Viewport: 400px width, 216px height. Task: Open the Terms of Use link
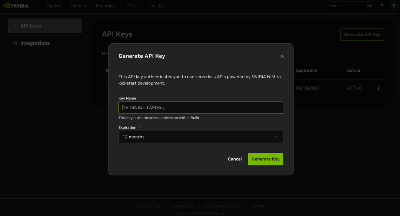149,206
